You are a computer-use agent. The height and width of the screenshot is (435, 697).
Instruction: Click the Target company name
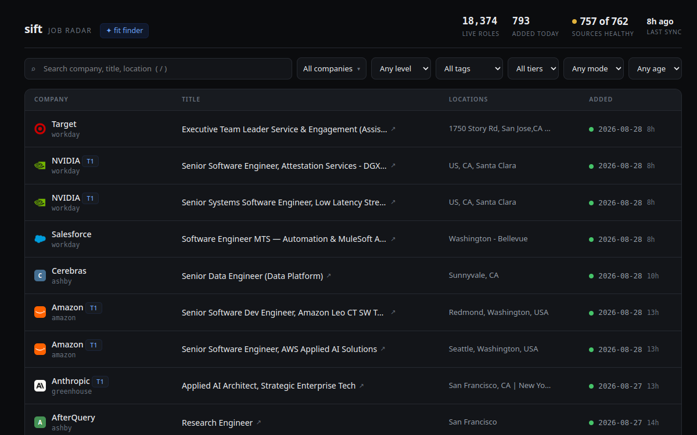(64, 124)
